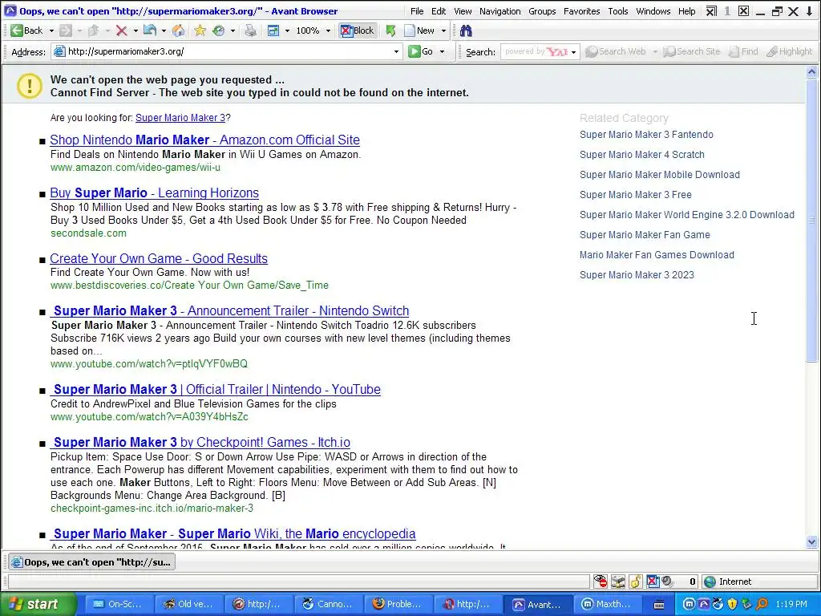Toggle the popup Block button
Viewport: 821px width, 616px height.
358,31
